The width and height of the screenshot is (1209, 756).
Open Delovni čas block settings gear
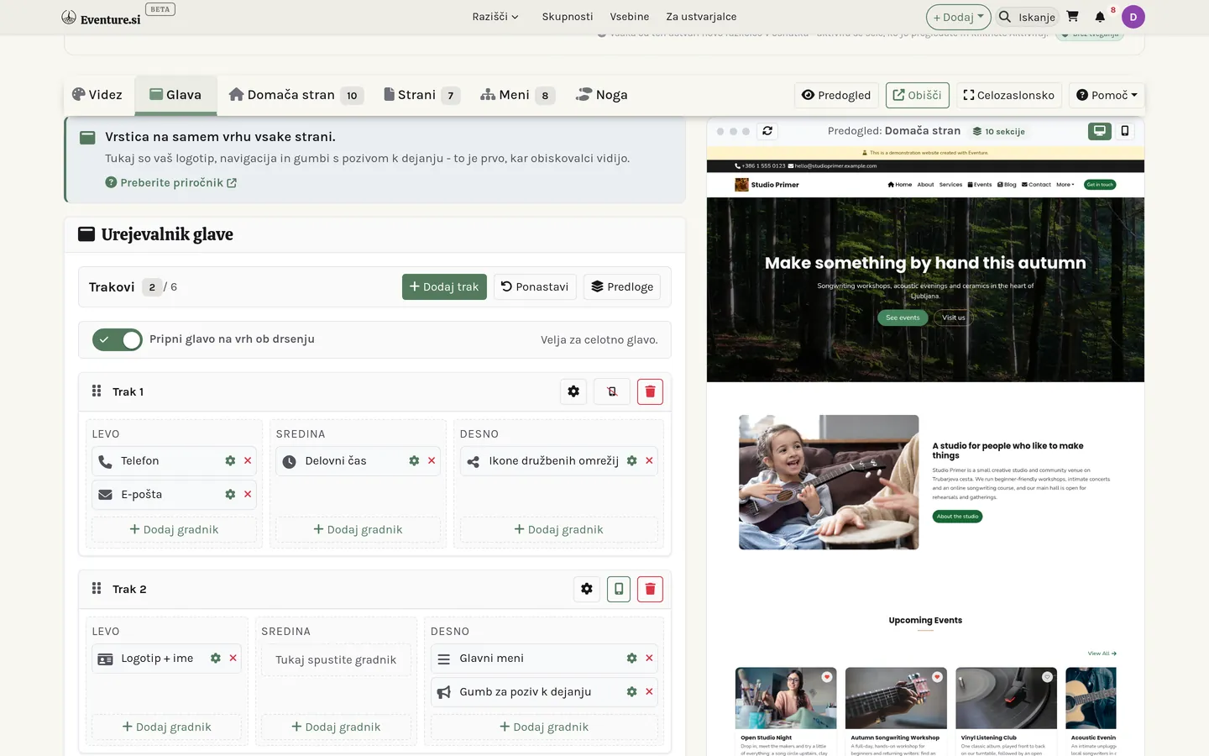point(414,461)
